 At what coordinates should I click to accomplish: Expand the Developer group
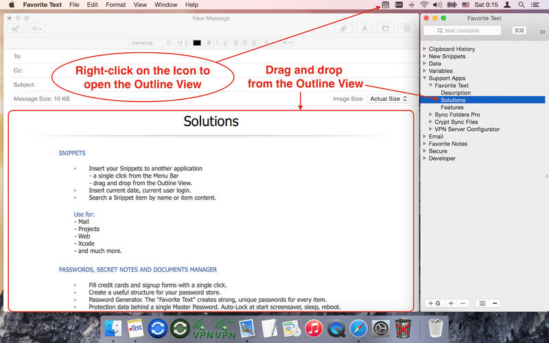click(x=424, y=158)
